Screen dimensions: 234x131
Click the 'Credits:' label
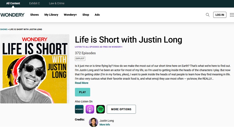click(x=80, y=120)
